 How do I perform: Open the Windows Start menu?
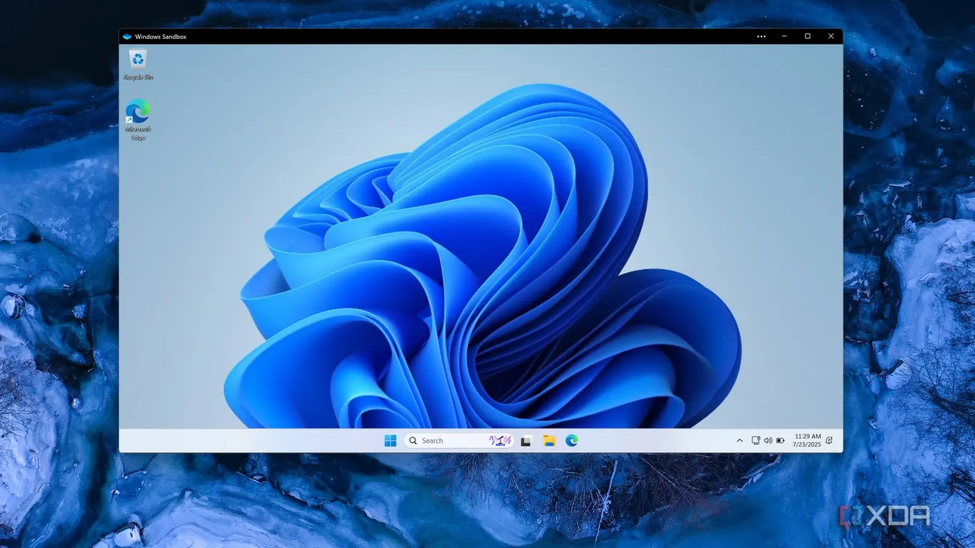point(391,441)
